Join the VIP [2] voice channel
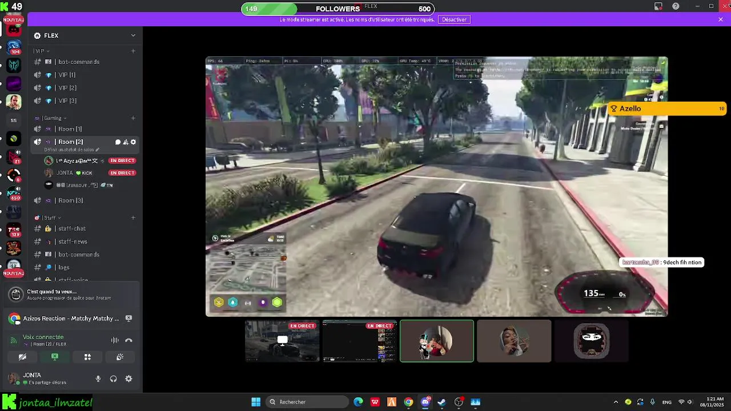The height and width of the screenshot is (411, 731). [85, 88]
